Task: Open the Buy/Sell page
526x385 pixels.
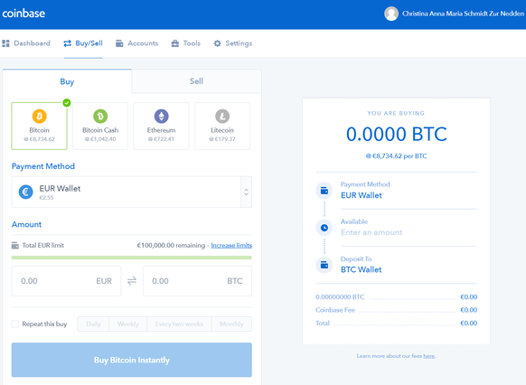Action: point(83,43)
